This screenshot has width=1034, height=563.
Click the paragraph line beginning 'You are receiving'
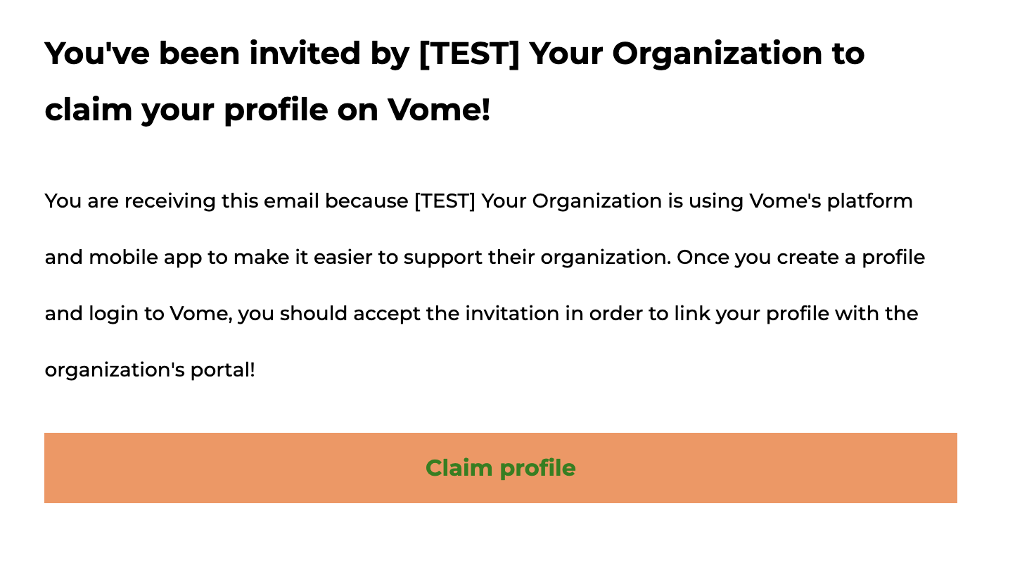point(478,201)
